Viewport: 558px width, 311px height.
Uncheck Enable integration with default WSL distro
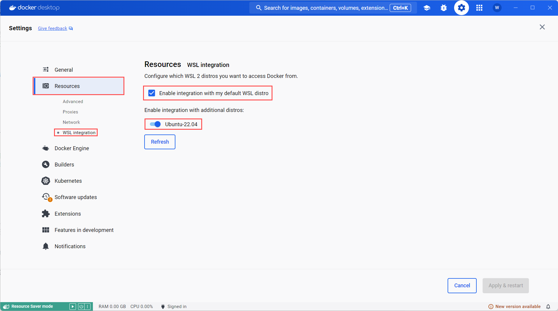click(152, 93)
